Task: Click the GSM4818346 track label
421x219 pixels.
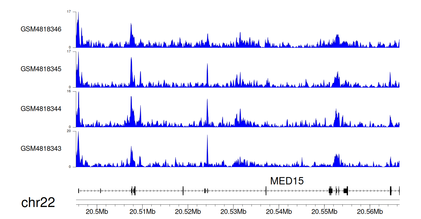Action: (41, 29)
